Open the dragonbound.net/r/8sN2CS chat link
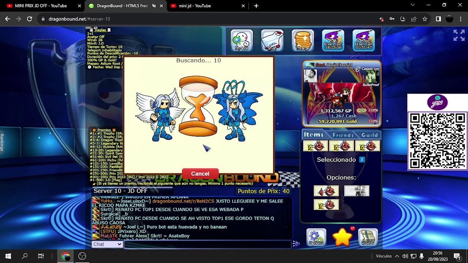 pos(183,201)
